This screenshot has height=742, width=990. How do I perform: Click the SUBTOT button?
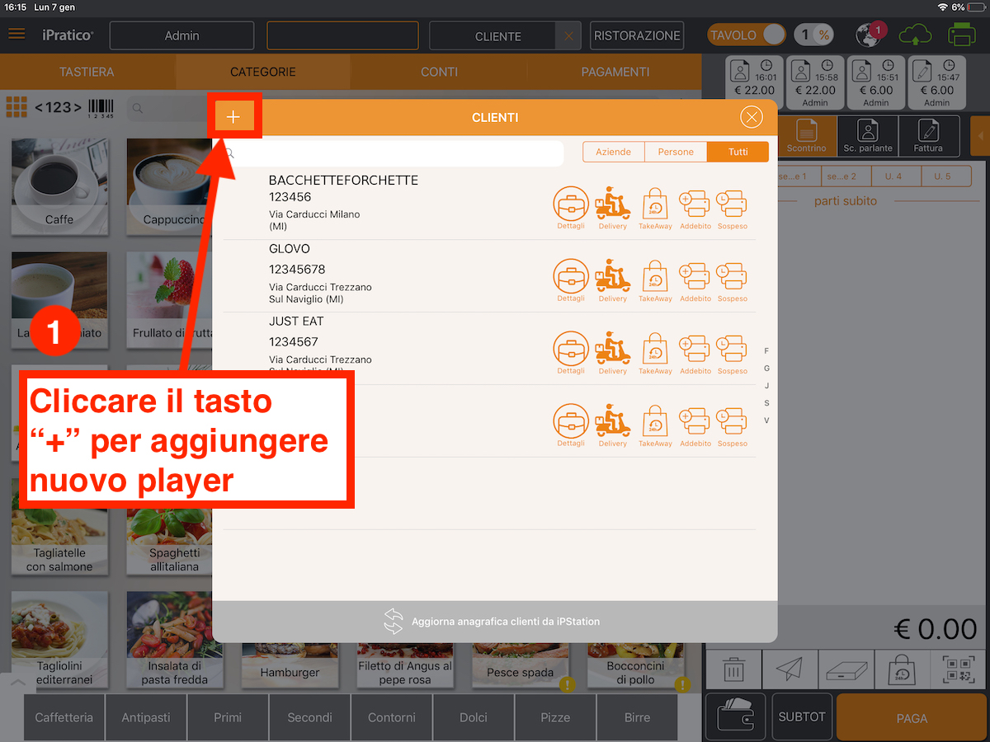(x=802, y=716)
